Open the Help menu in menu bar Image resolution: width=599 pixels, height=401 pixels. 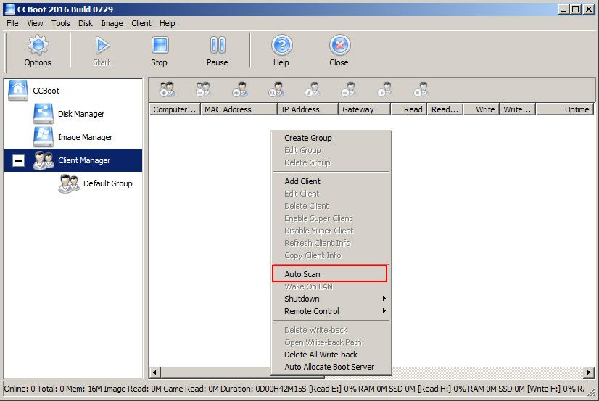click(168, 23)
